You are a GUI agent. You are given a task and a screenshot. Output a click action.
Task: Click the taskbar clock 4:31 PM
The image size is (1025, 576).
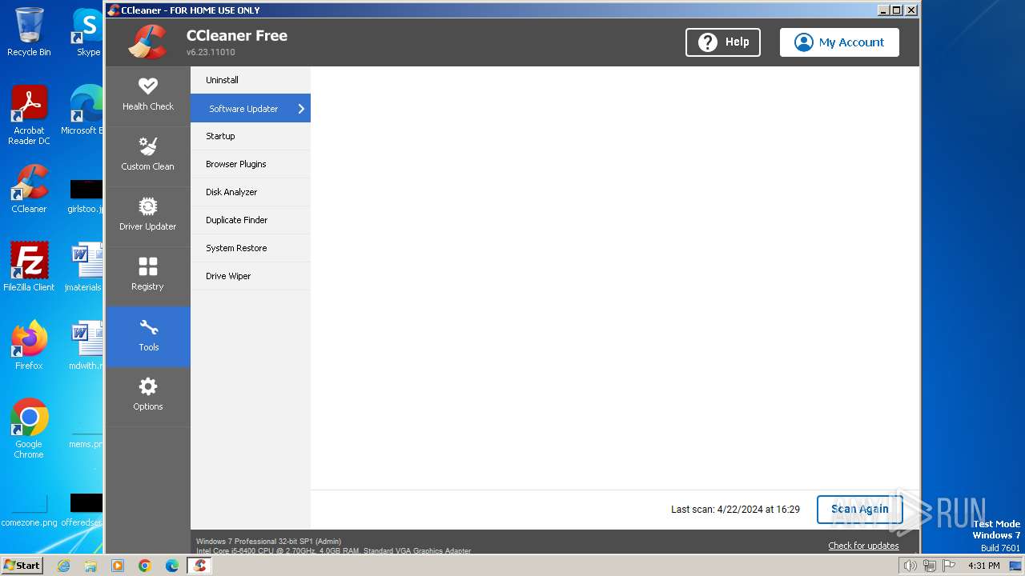pos(983,566)
